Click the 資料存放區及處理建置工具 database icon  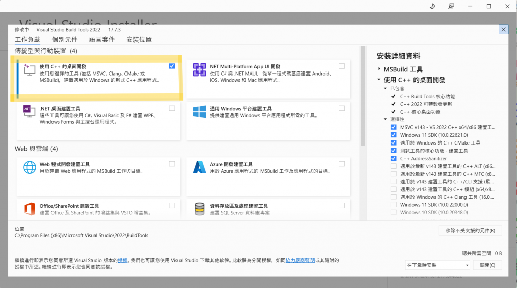[199, 209]
